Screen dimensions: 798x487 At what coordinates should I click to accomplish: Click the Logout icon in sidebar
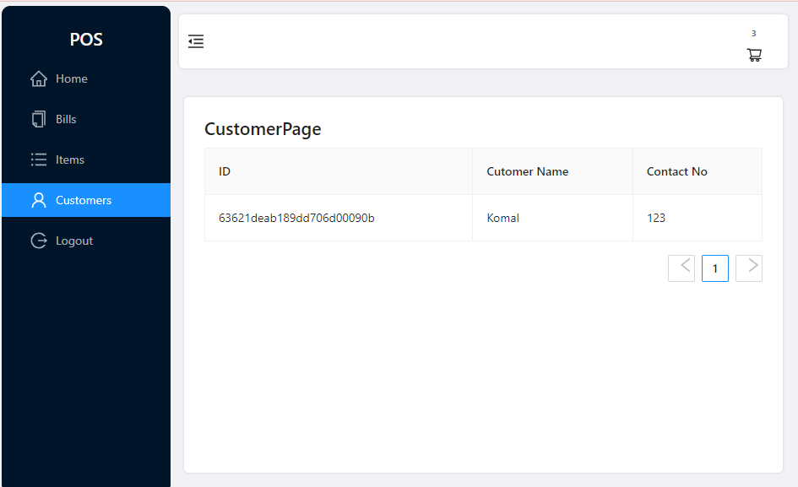[39, 241]
